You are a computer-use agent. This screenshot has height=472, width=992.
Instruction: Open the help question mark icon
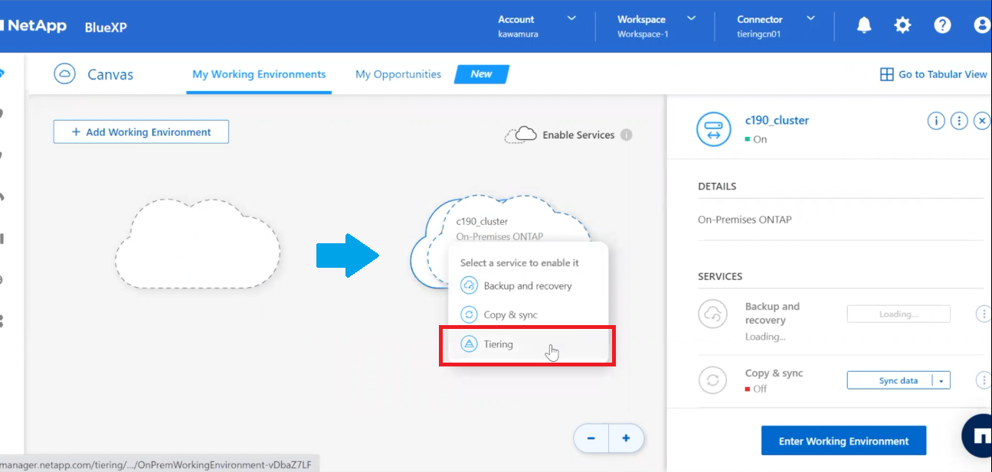click(942, 25)
